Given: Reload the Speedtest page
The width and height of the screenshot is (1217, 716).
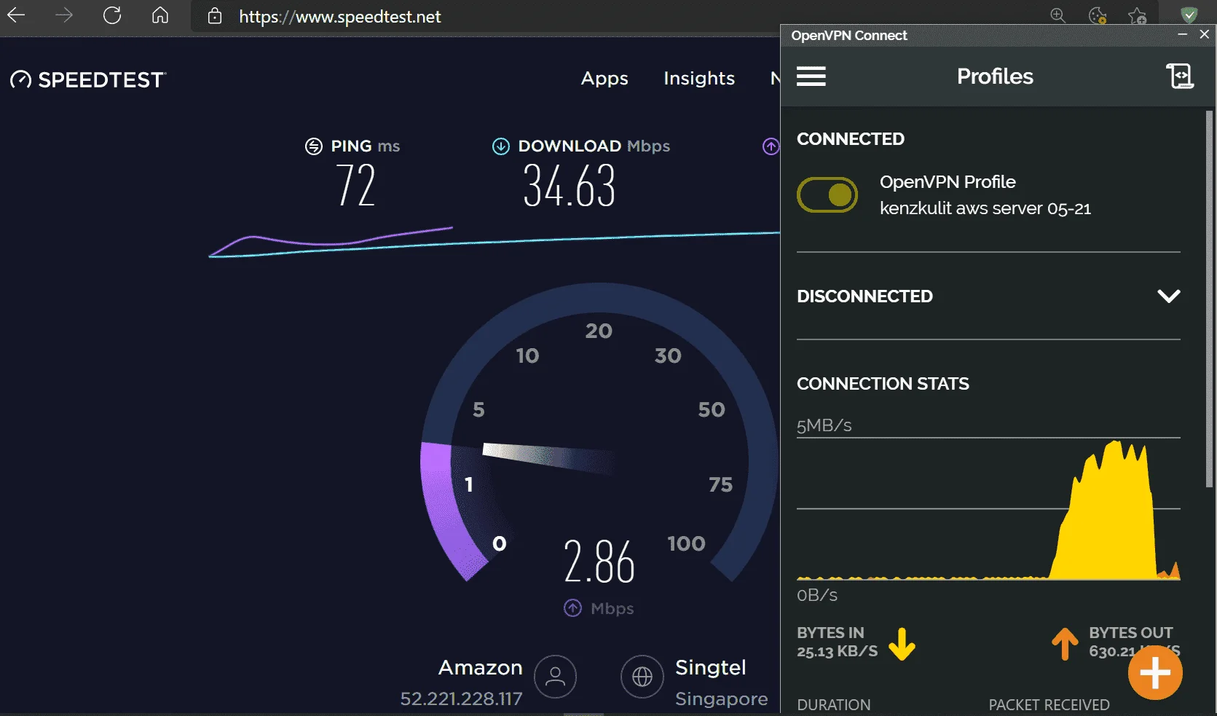Looking at the screenshot, I should tap(112, 15).
